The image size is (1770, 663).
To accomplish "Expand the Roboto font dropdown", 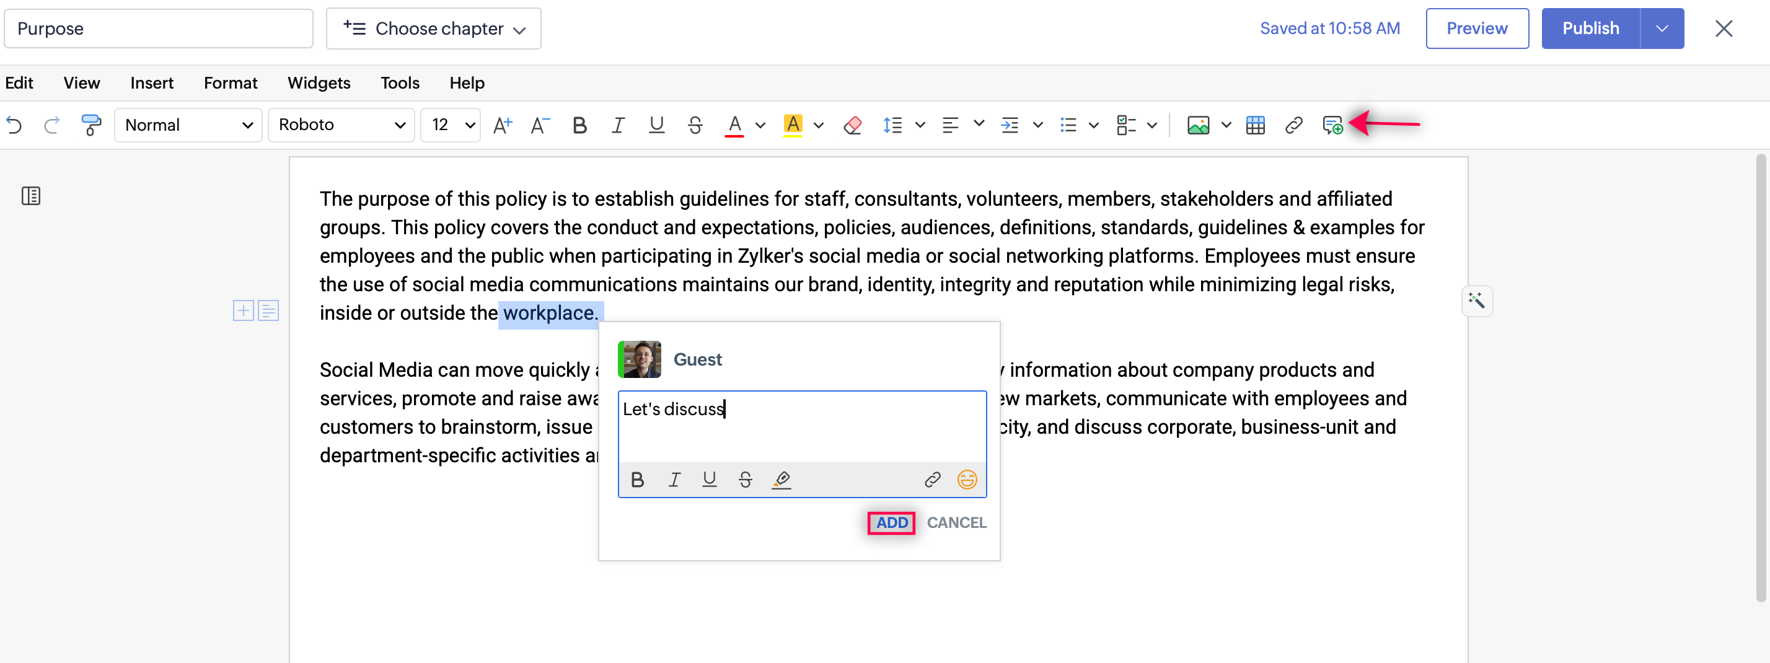I will point(341,125).
